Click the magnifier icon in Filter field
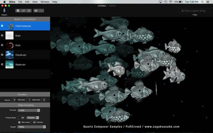The image size is (213, 133). click(x=183, y=11)
